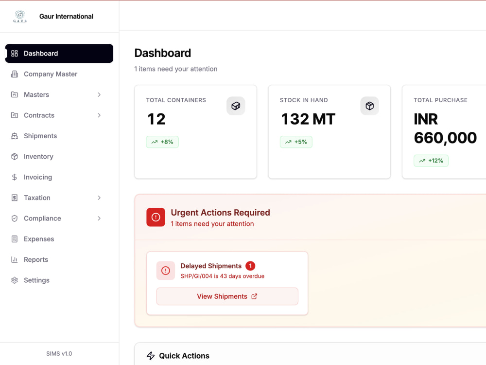Click the Contracts label in sidebar
Viewport: 486px width, 365px height.
point(39,115)
